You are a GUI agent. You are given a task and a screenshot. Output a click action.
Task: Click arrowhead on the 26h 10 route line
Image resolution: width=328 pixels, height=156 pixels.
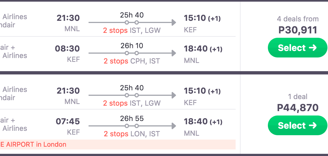[x=174, y=53]
